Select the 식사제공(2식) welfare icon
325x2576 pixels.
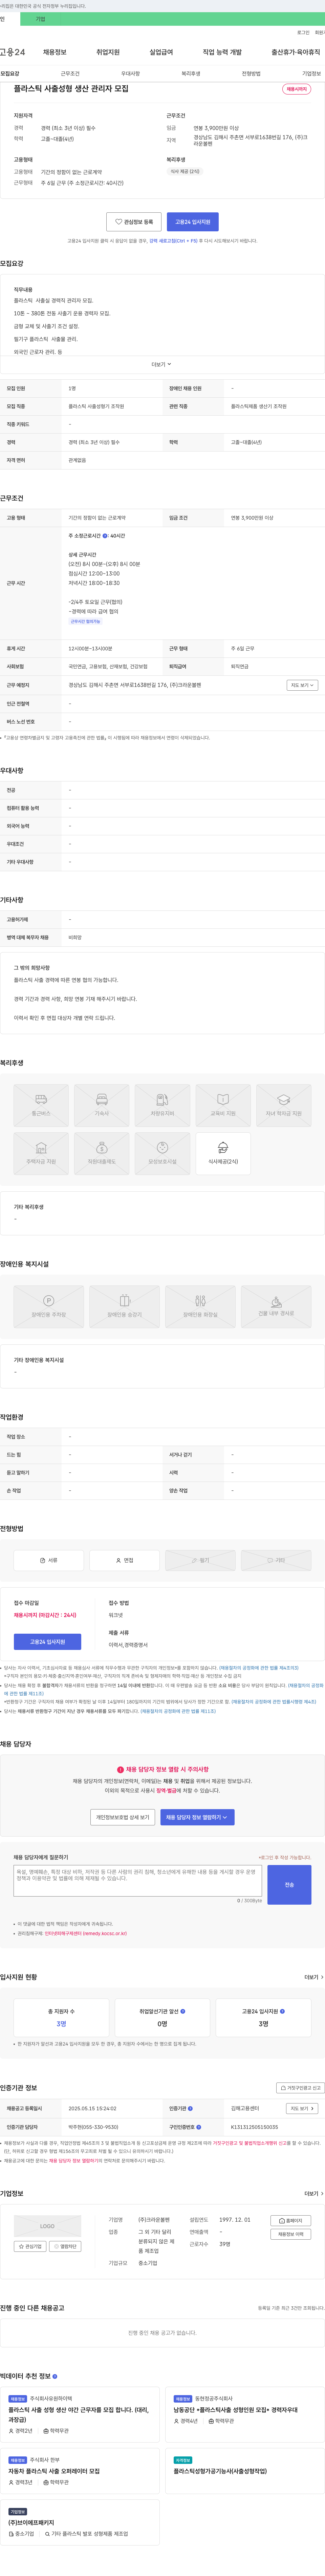223,1153
